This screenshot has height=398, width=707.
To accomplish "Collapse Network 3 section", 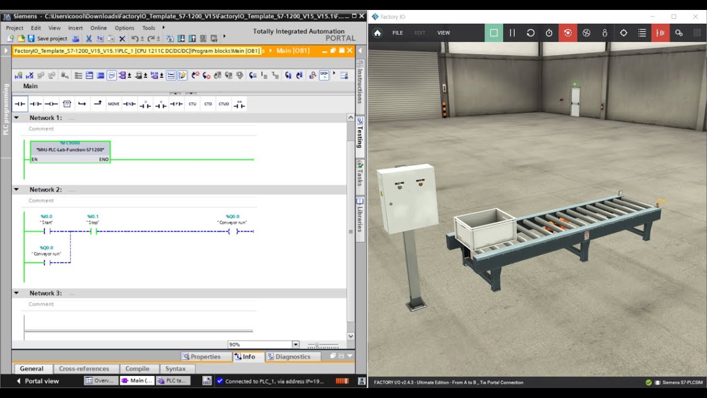I will (x=16, y=293).
